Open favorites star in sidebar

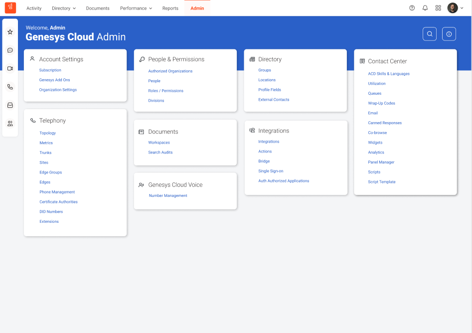[x=10, y=32]
